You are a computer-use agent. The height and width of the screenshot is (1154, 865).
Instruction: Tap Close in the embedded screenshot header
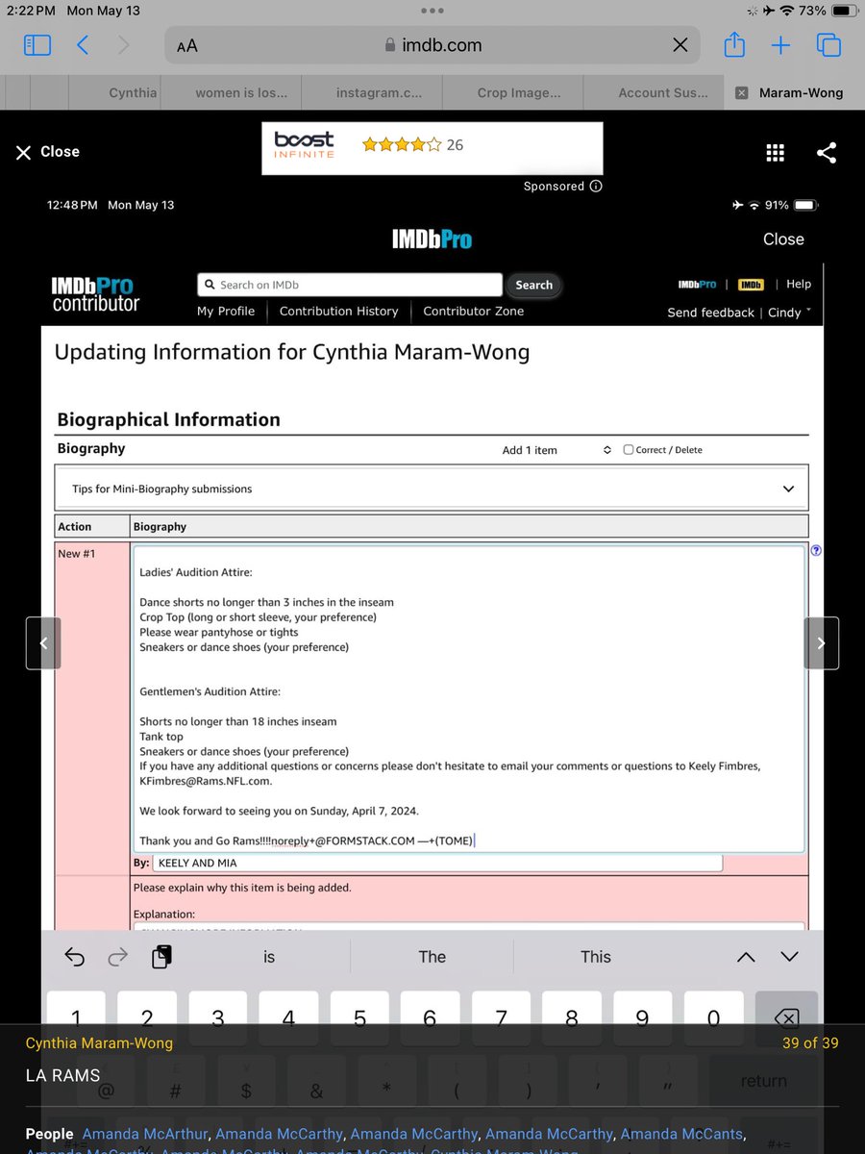(x=783, y=238)
